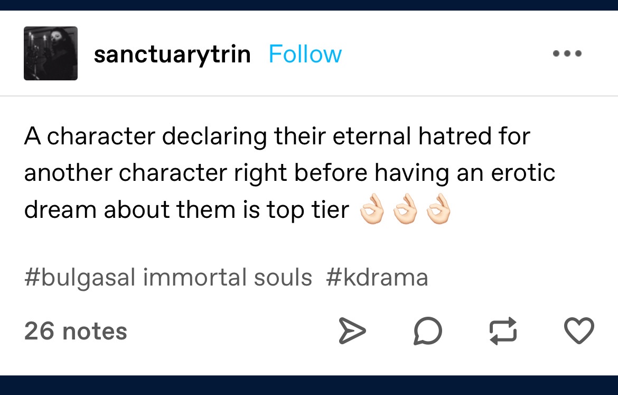Click the phrase "top tier" in the post
The image size is (618, 395).
tap(308, 211)
